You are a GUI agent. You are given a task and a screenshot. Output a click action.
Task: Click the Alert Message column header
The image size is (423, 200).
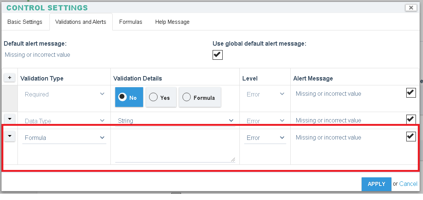coord(313,78)
